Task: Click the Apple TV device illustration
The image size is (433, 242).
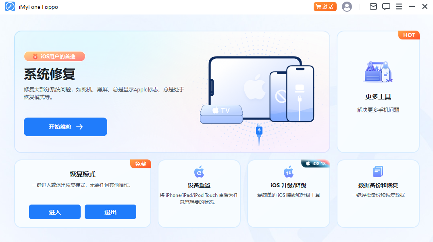Action: click(x=221, y=114)
